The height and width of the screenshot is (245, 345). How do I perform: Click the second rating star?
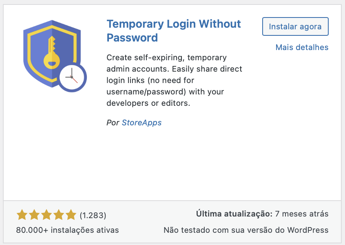click(x=34, y=214)
